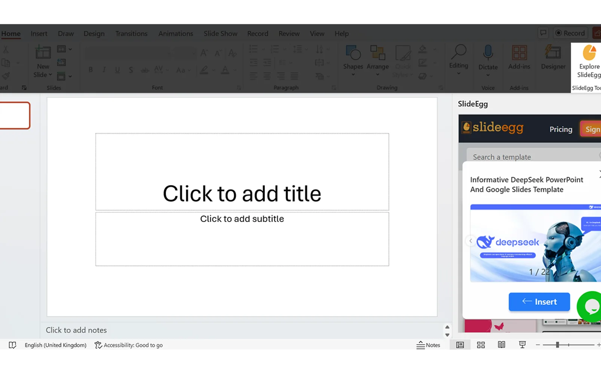Screen dimensions: 601x375
Task: Open comments icon in title ribbon
Action: [x=543, y=33]
